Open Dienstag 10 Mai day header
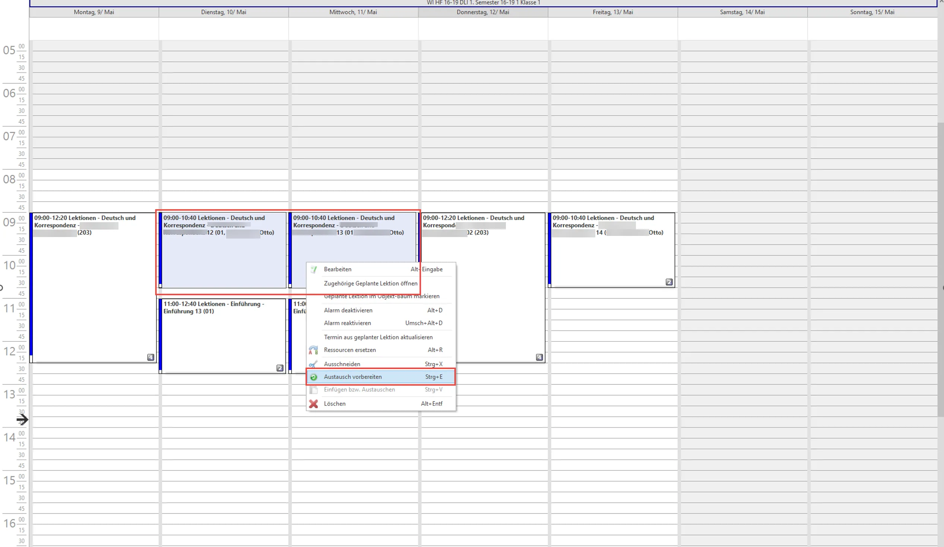This screenshot has width=944, height=547. pyautogui.click(x=224, y=12)
